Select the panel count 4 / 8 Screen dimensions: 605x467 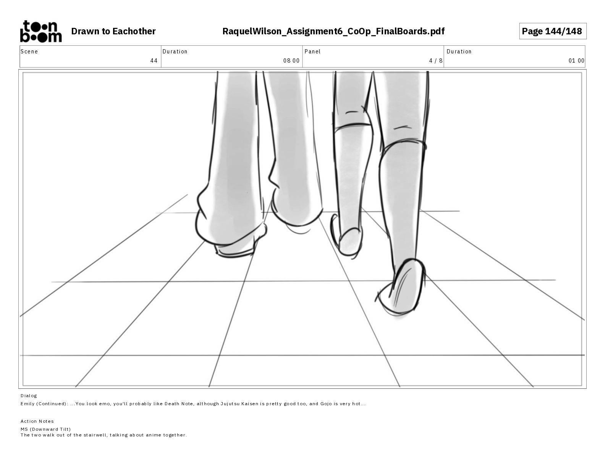[x=436, y=61]
